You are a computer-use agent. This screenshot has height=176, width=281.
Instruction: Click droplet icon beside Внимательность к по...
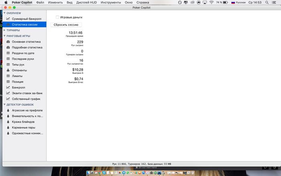tap(8, 116)
